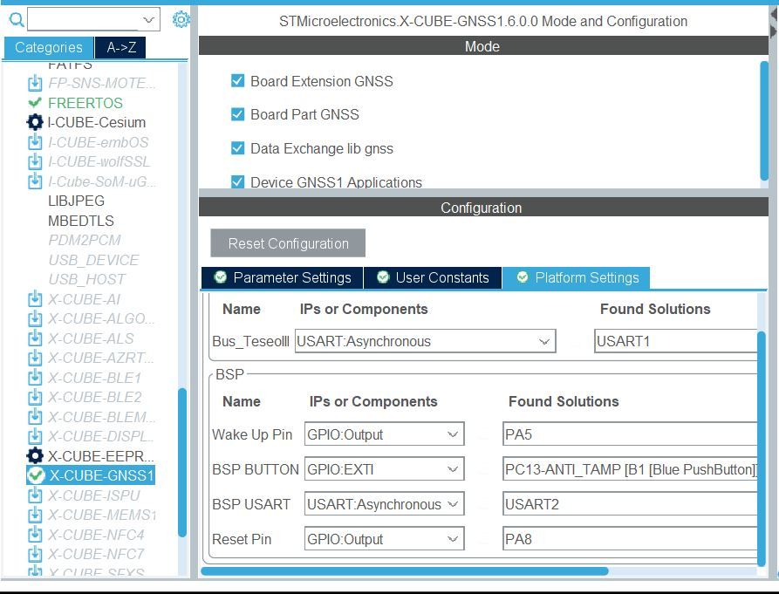Select X-CUBE-AI in the list
The height and width of the screenshot is (594, 779).
click(x=84, y=299)
